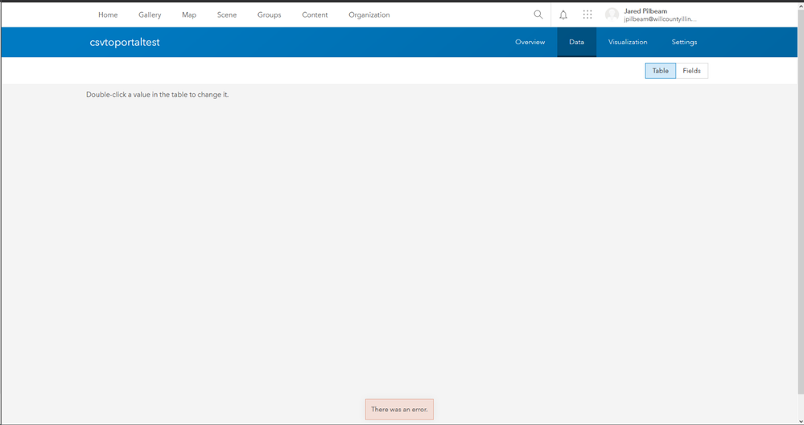Switch to the Overview tab
Screen dimensions: 804x425
click(530, 42)
